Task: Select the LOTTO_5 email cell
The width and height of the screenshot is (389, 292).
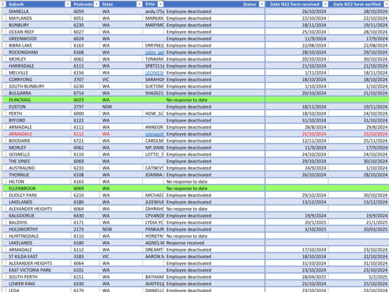Action: pyautogui.click(x=153, y=155)
